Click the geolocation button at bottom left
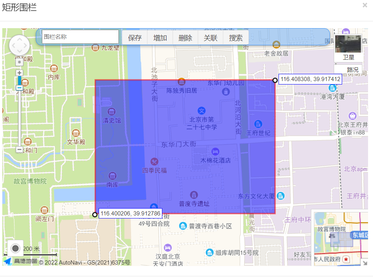The image size is (373, 279). coord(15,248)
